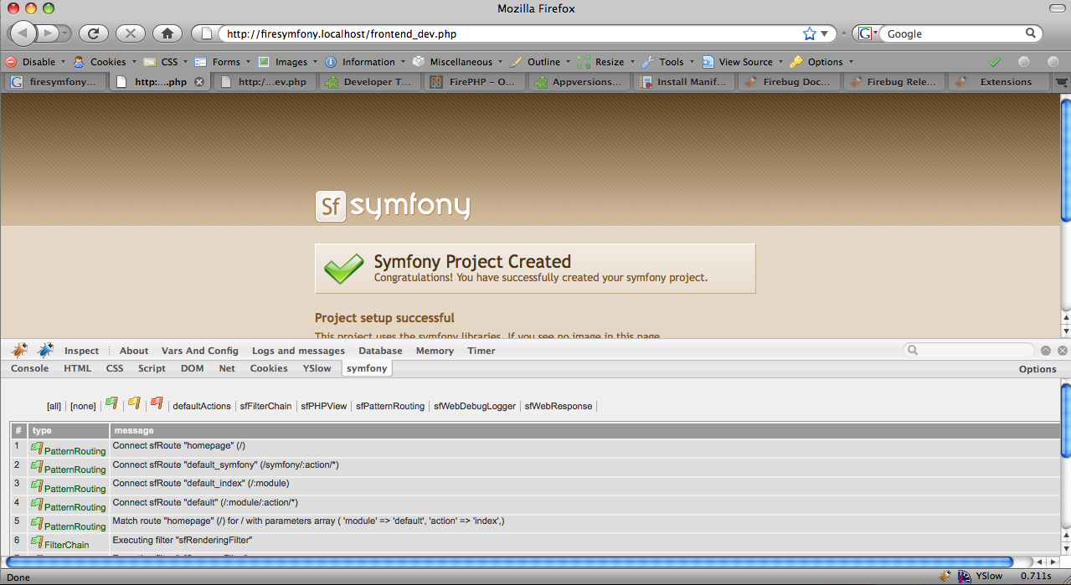
Task: Close the active http:....php tab
Action: 199,82
